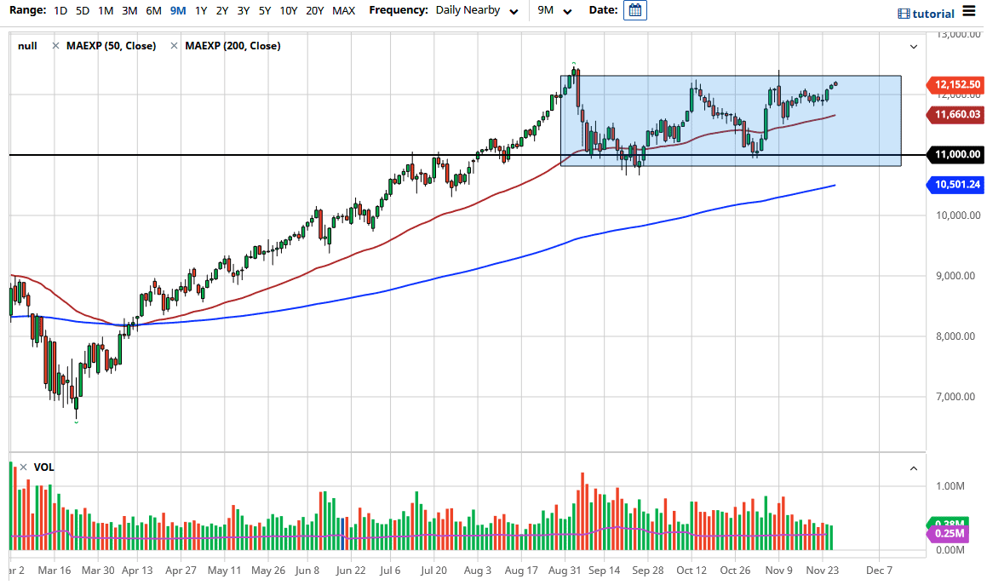Collapse the VOL panel chevron

coord(913,467)
